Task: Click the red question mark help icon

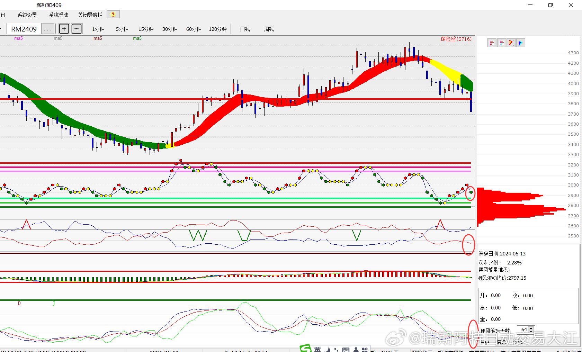Action: coord(113,15)
